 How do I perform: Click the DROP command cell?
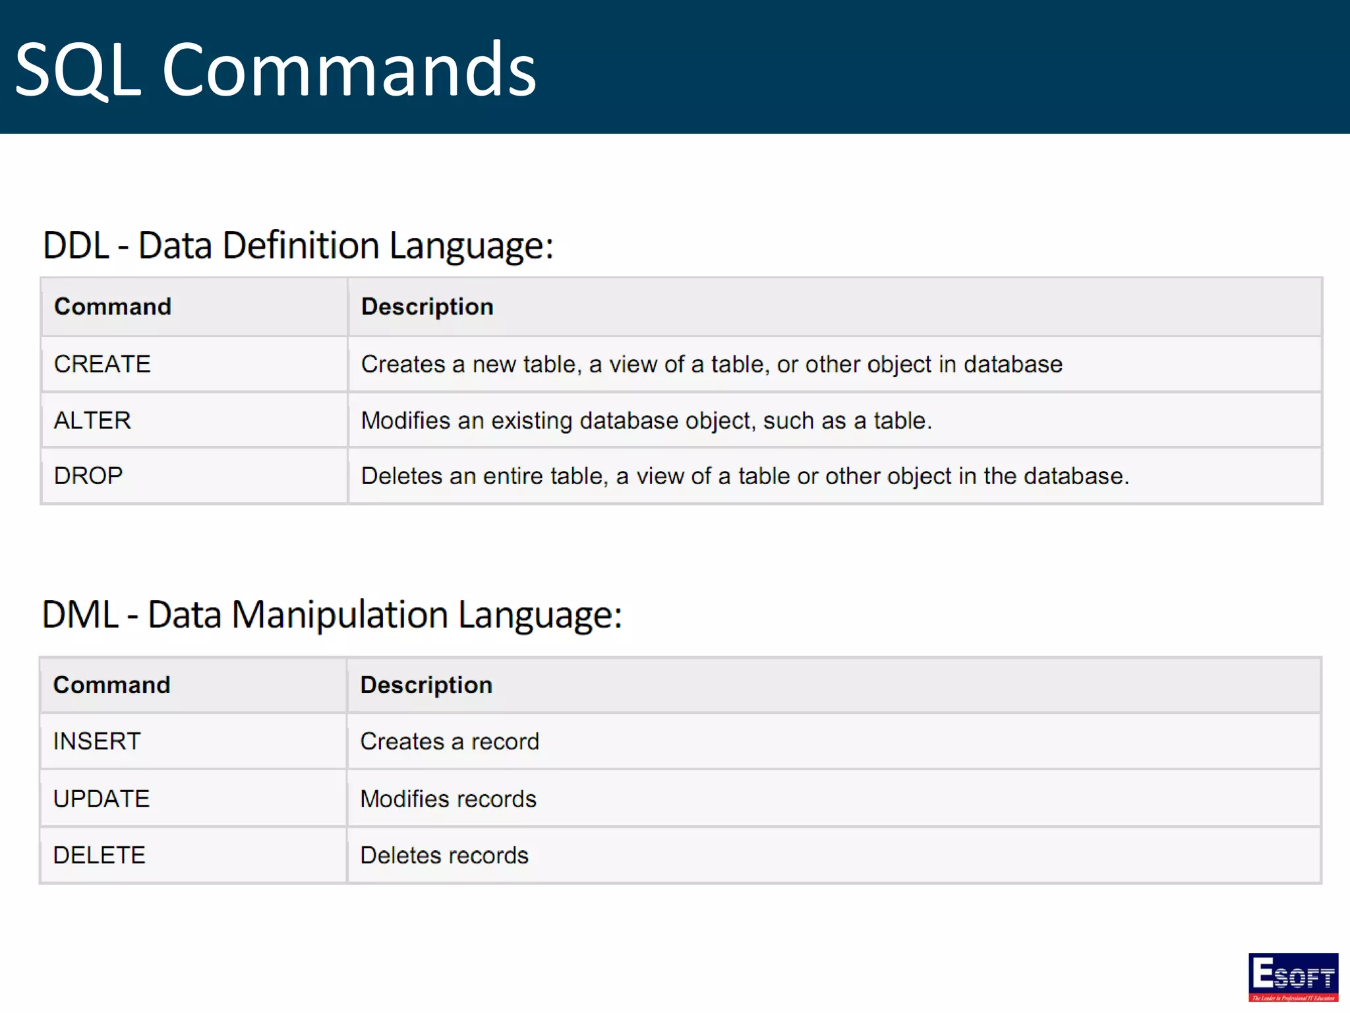pyautogui.click(x=89, y=476)
